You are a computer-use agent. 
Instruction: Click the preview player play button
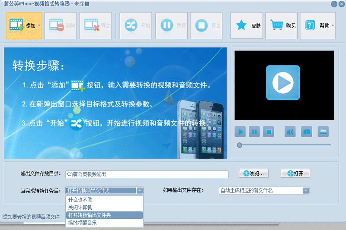(240, 132)
